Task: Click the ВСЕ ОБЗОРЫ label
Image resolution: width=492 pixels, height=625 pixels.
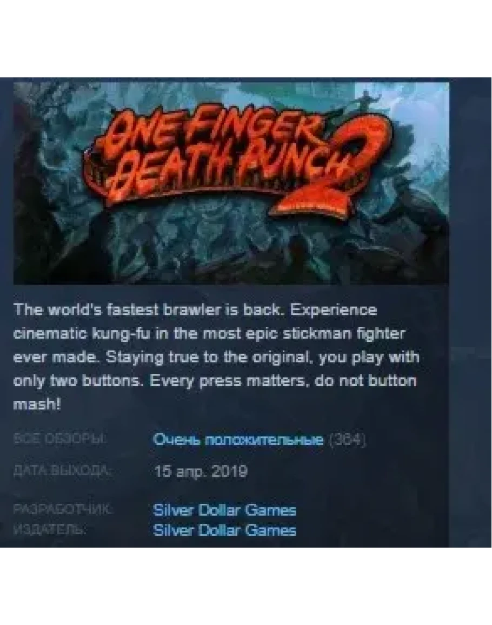Action: pyautogui.click(x=60, y=439)
